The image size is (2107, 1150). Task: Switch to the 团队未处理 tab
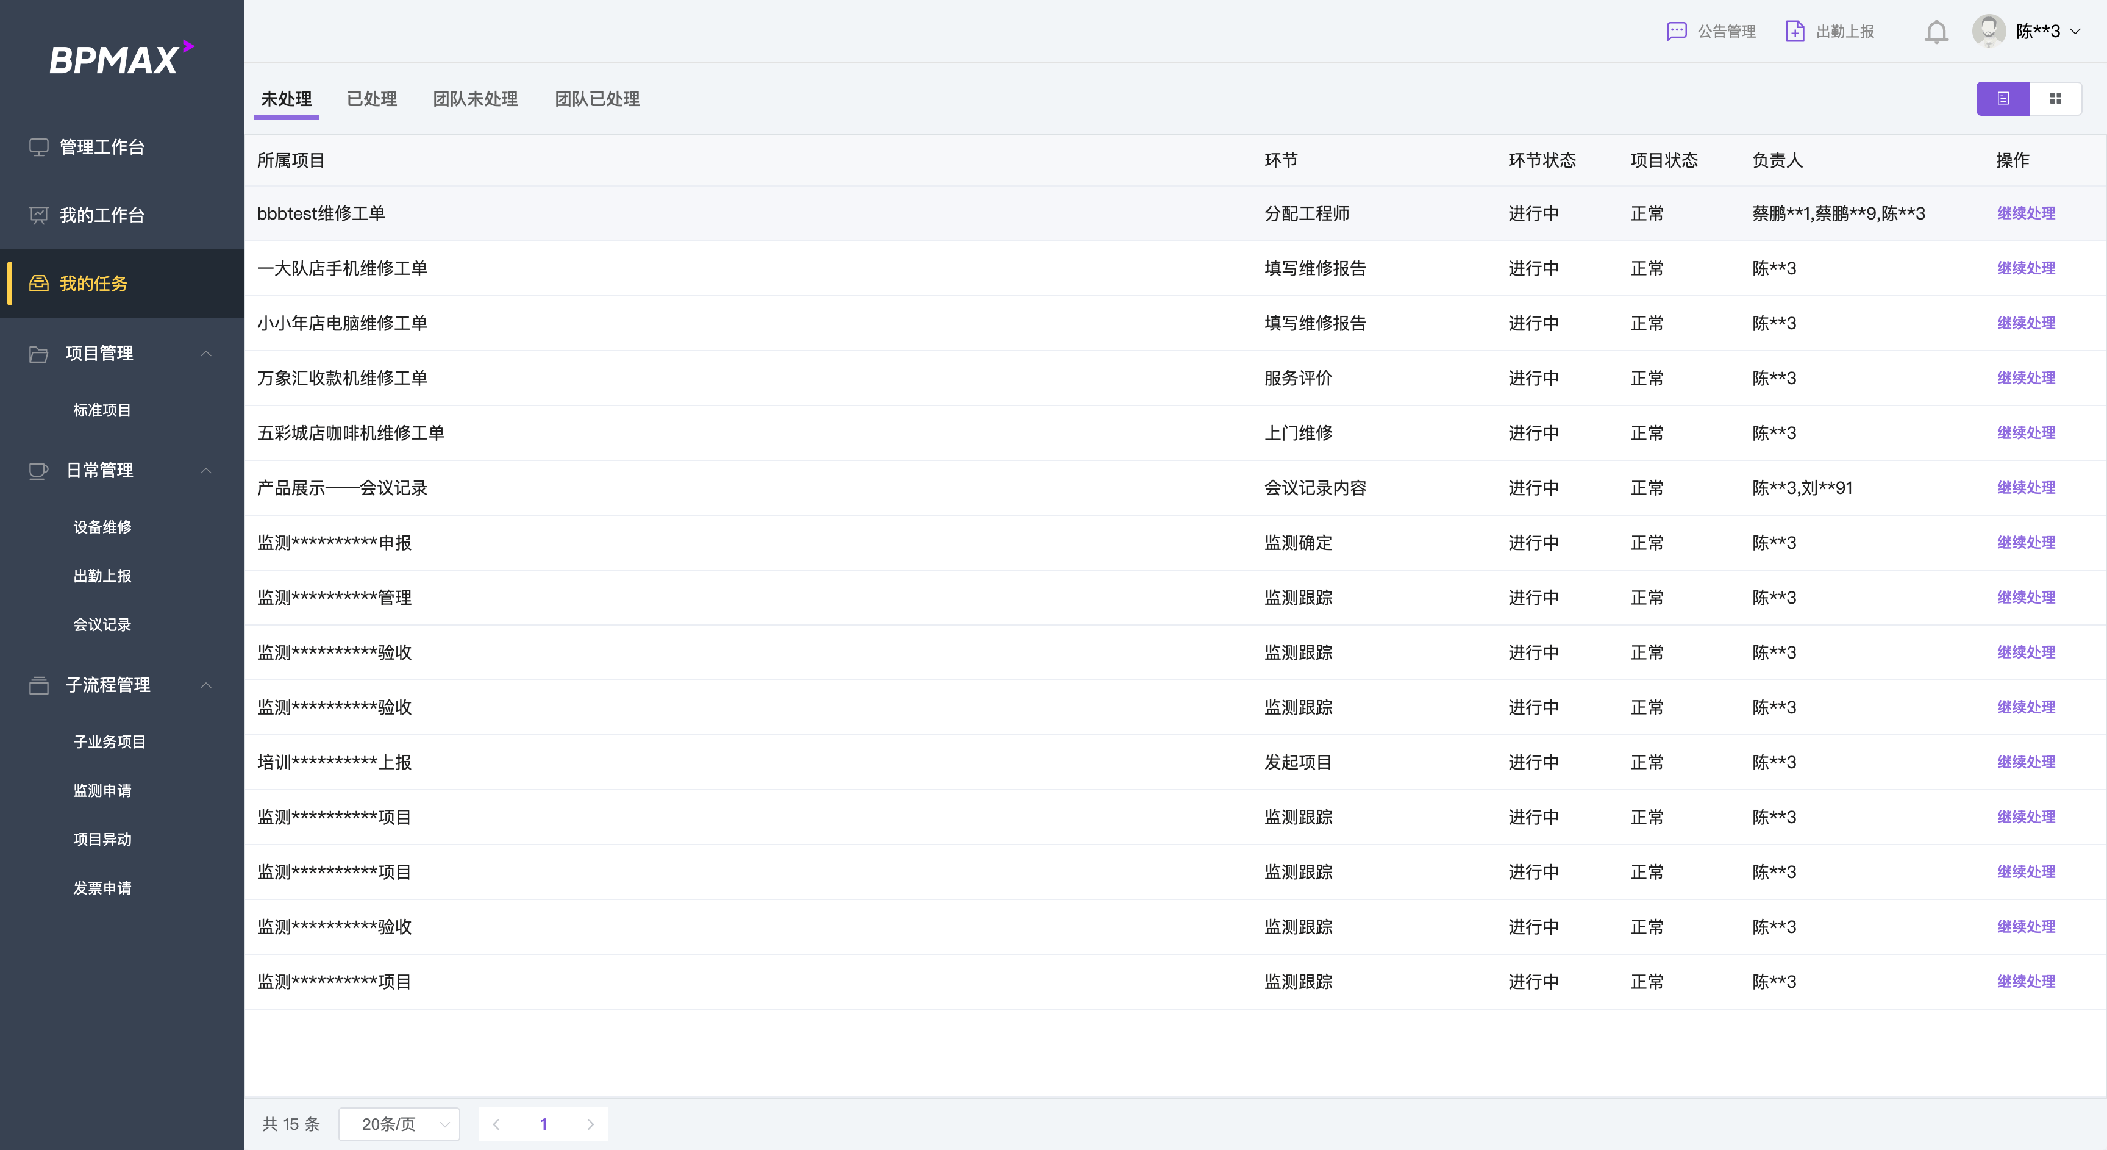point(475,99)
